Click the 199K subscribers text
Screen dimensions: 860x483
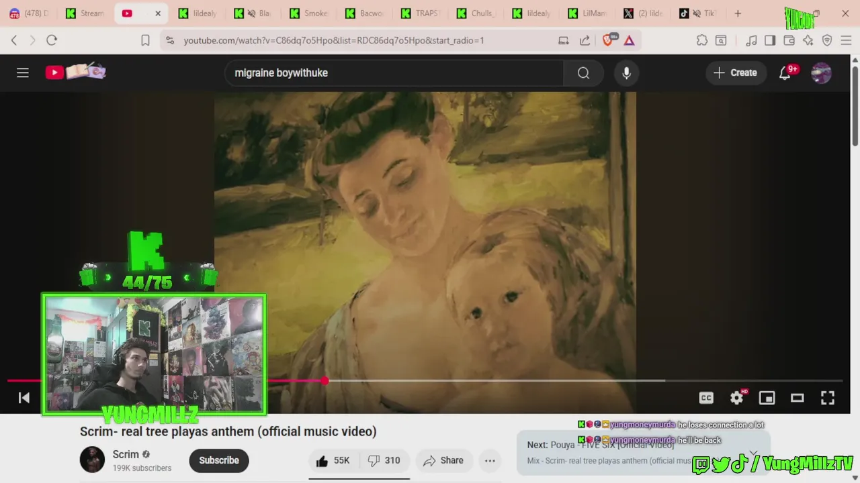coord(142,468)
